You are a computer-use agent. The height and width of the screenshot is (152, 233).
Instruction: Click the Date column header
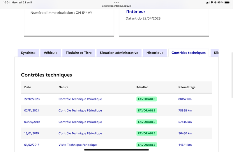(28, 87)
